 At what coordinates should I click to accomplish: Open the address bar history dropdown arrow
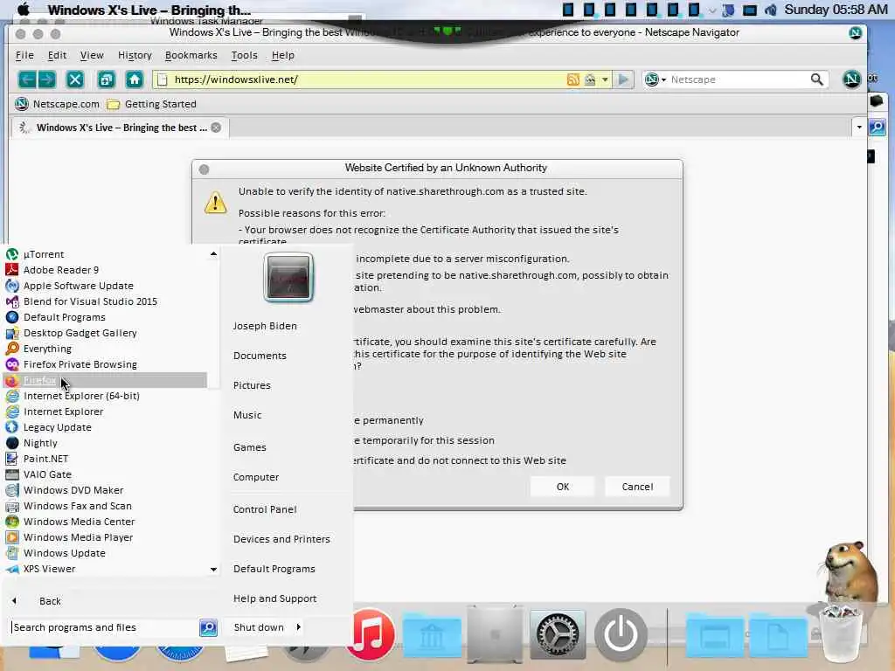coord(605,80)
